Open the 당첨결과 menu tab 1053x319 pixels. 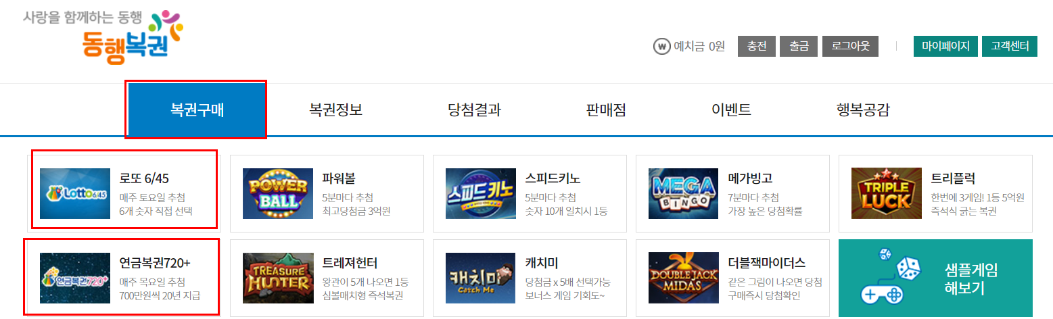coord(474,109)
